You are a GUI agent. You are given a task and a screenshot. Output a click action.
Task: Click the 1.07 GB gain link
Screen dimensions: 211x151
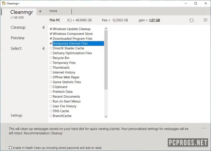[155, 20]
